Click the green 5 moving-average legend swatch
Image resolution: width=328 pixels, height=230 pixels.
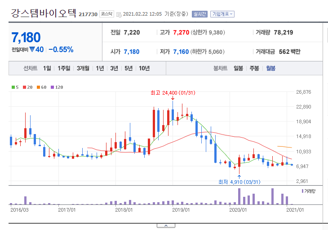coord(13,87)
